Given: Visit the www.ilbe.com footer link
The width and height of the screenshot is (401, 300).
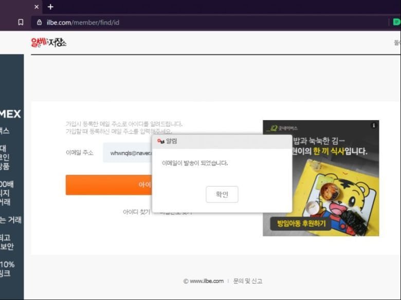Looking at the screenshot, I should [207, 281].
